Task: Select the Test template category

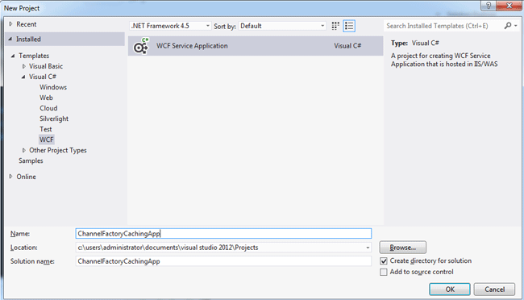Action: [x=46, y=129]
